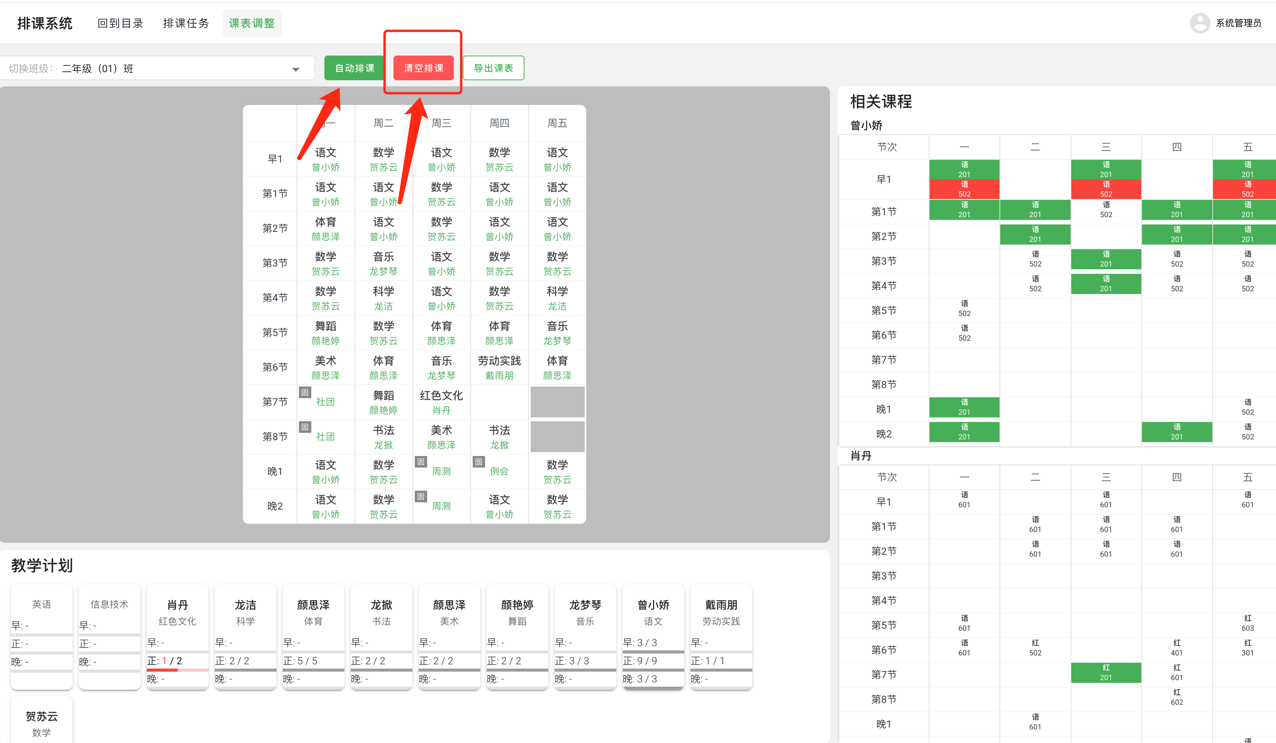
Task: Click the 固 icon on Wednesday 晚1 周测 cell
Action: coord(421,462)
